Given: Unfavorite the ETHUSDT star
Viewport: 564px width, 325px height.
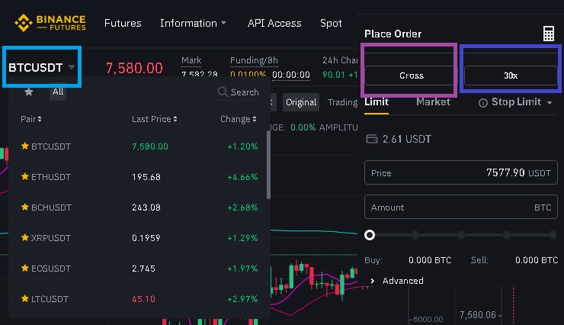Looking at the screenshot, I should click(x=25, y=176).
